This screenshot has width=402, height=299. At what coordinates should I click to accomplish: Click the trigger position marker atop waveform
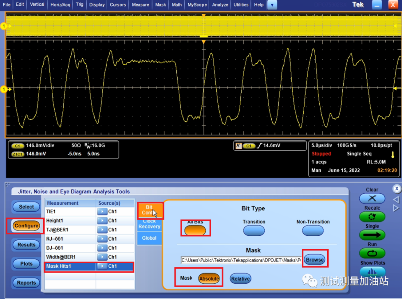click(203, 42)
